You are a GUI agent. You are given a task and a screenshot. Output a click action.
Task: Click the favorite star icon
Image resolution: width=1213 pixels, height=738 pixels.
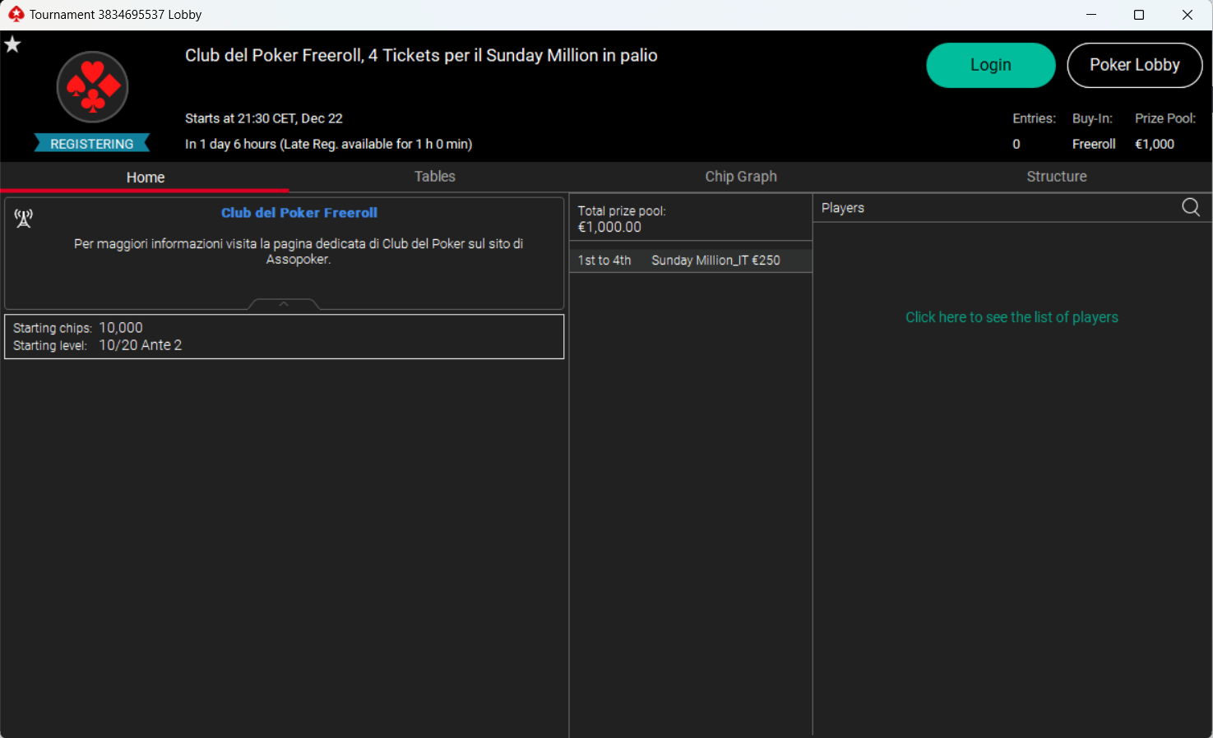click(x=12, y=44)
